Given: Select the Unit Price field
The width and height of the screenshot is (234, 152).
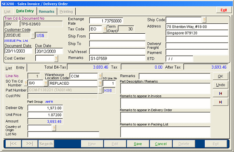Looking at the screenshot, I should point(45,115).
